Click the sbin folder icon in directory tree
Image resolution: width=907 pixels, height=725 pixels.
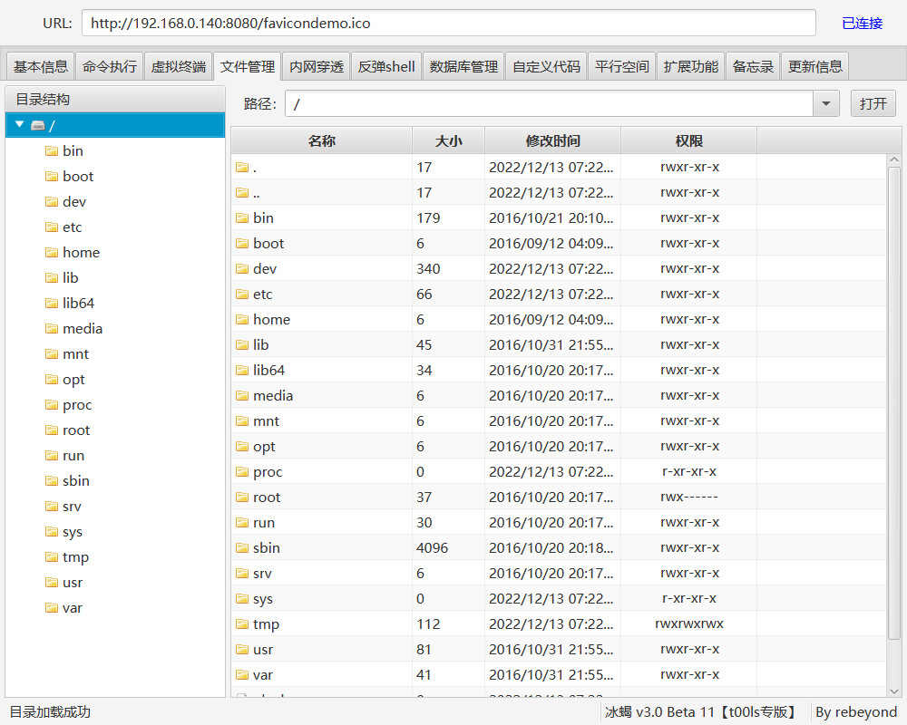pyautogui.click(x=52, y=481)
